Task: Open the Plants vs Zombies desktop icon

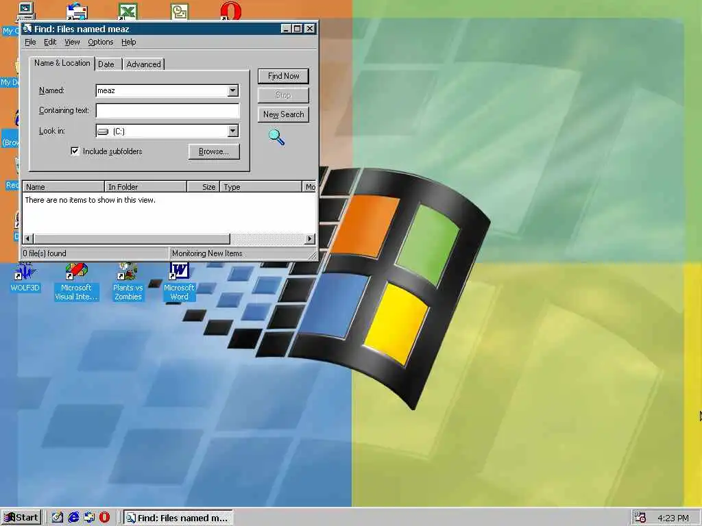Action: pyautogui.click(x=128, y=281)
